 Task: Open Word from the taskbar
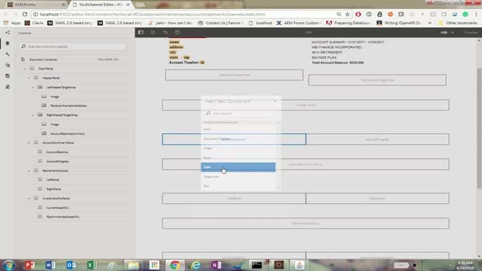(x=50, y=265)
